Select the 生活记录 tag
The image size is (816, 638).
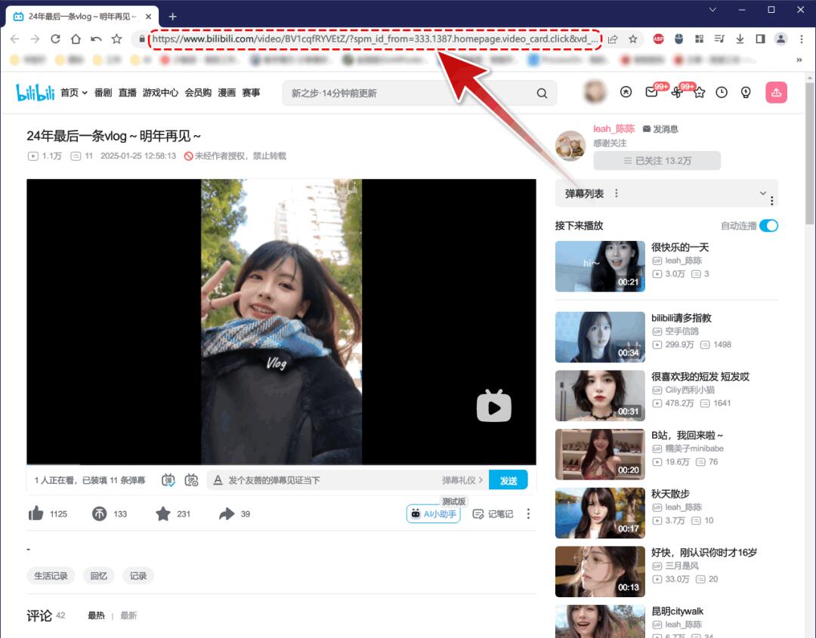coord(51,575)
